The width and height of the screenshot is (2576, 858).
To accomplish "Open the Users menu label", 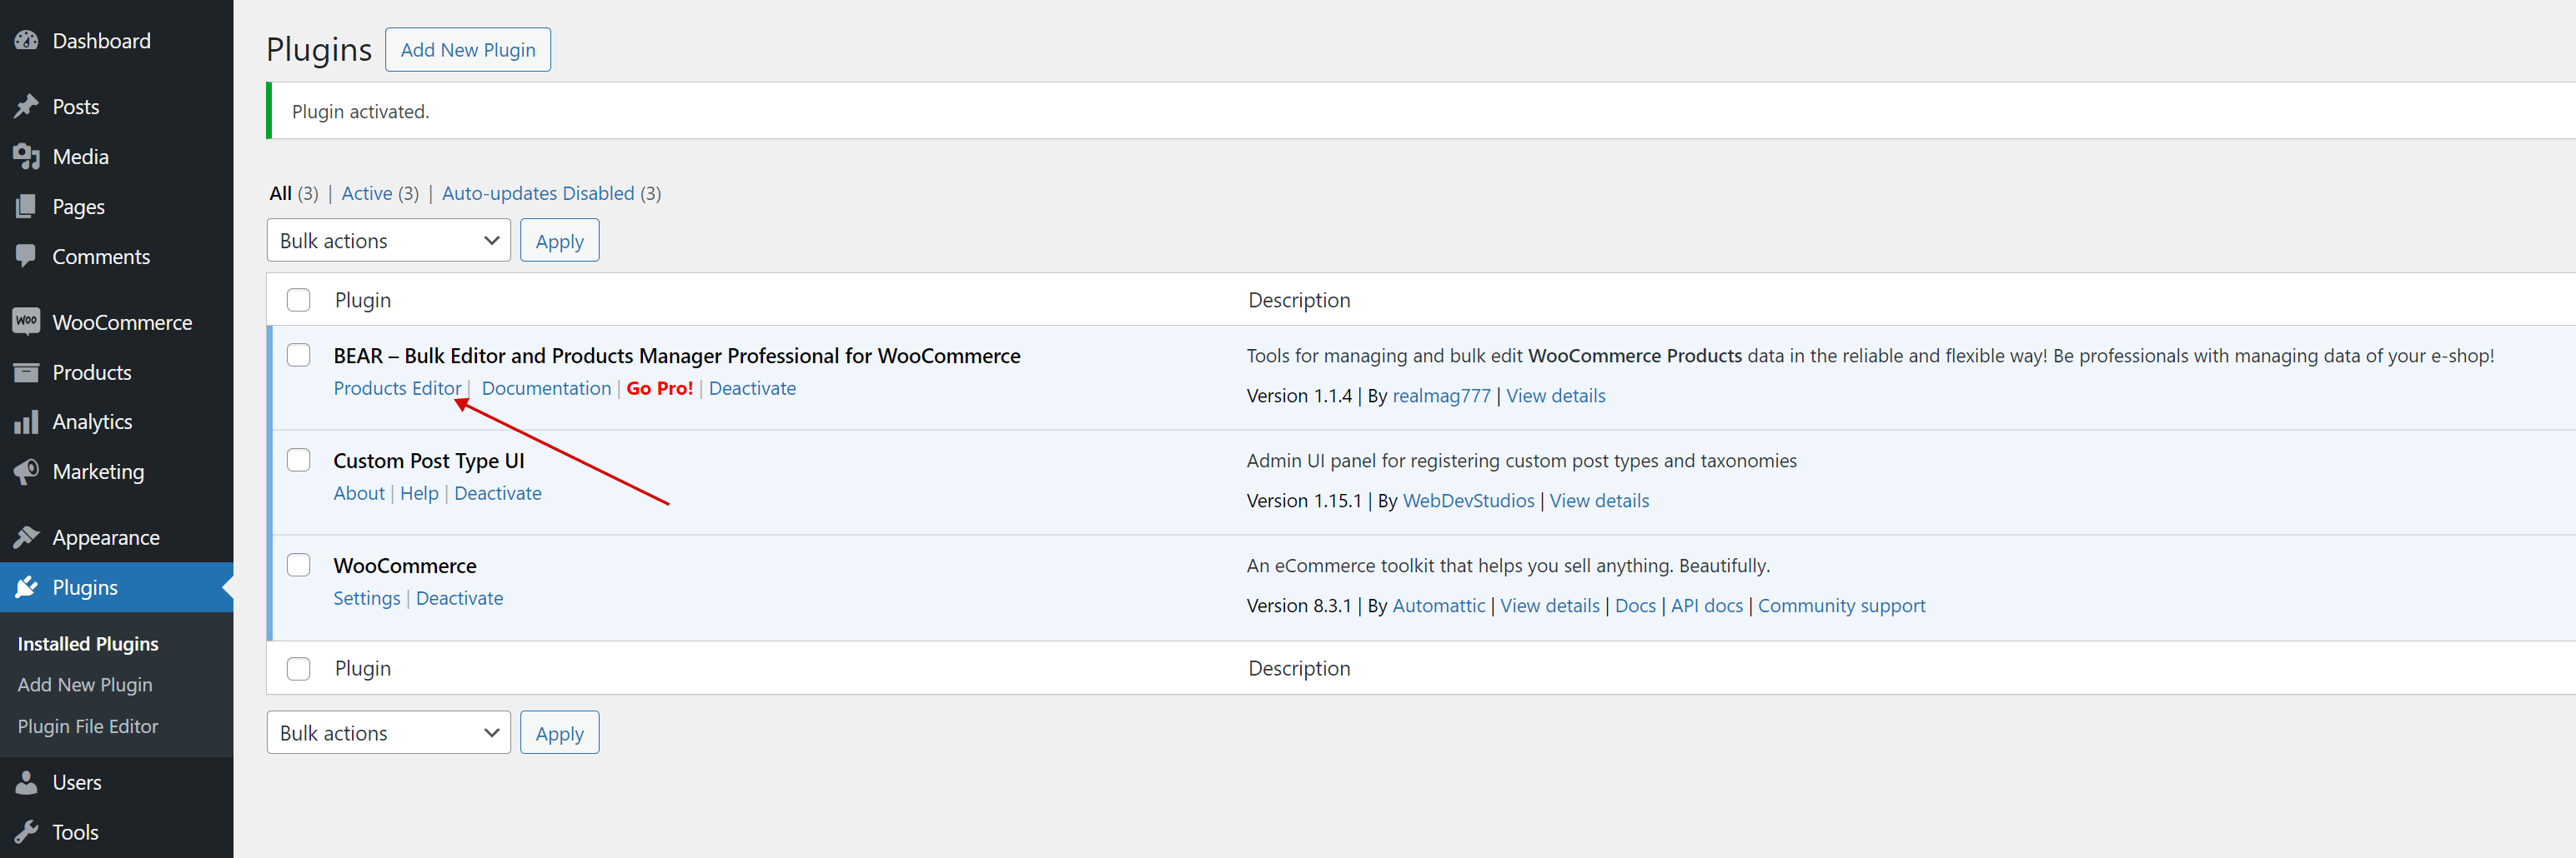I will [x=76, y=782].
